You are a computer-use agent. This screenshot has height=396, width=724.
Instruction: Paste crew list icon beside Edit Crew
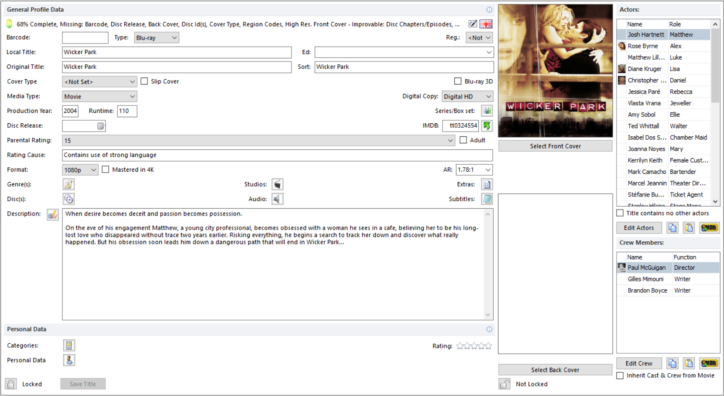[x=689, y=363]
